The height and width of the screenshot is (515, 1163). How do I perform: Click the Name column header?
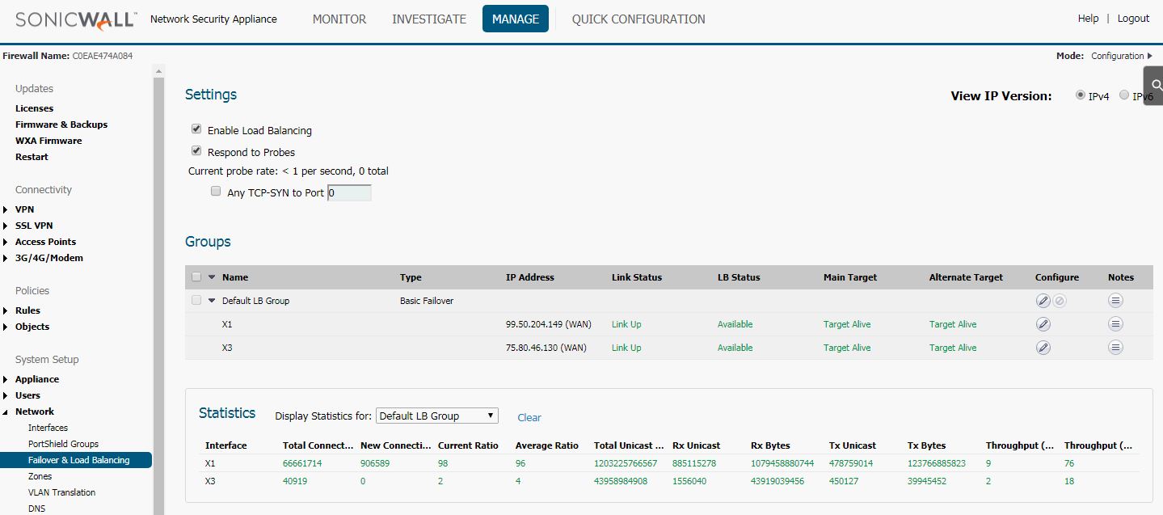[x=235, y=277]
